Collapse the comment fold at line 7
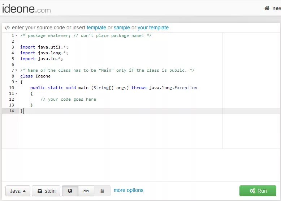Screen dimensions: 281x201 17,70
